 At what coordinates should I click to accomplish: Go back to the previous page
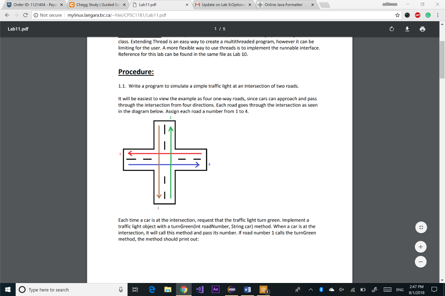click(7, 15)
